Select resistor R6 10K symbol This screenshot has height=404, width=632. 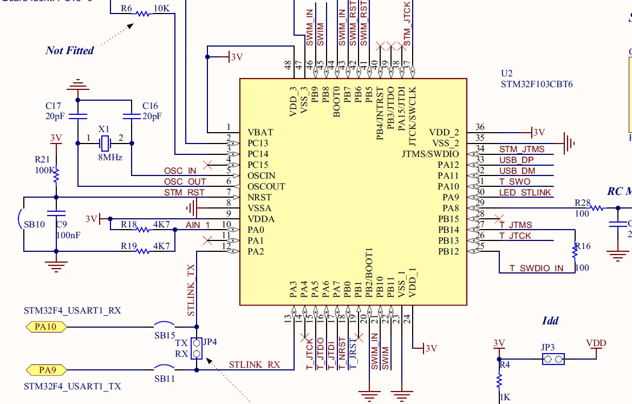point(142,14)
